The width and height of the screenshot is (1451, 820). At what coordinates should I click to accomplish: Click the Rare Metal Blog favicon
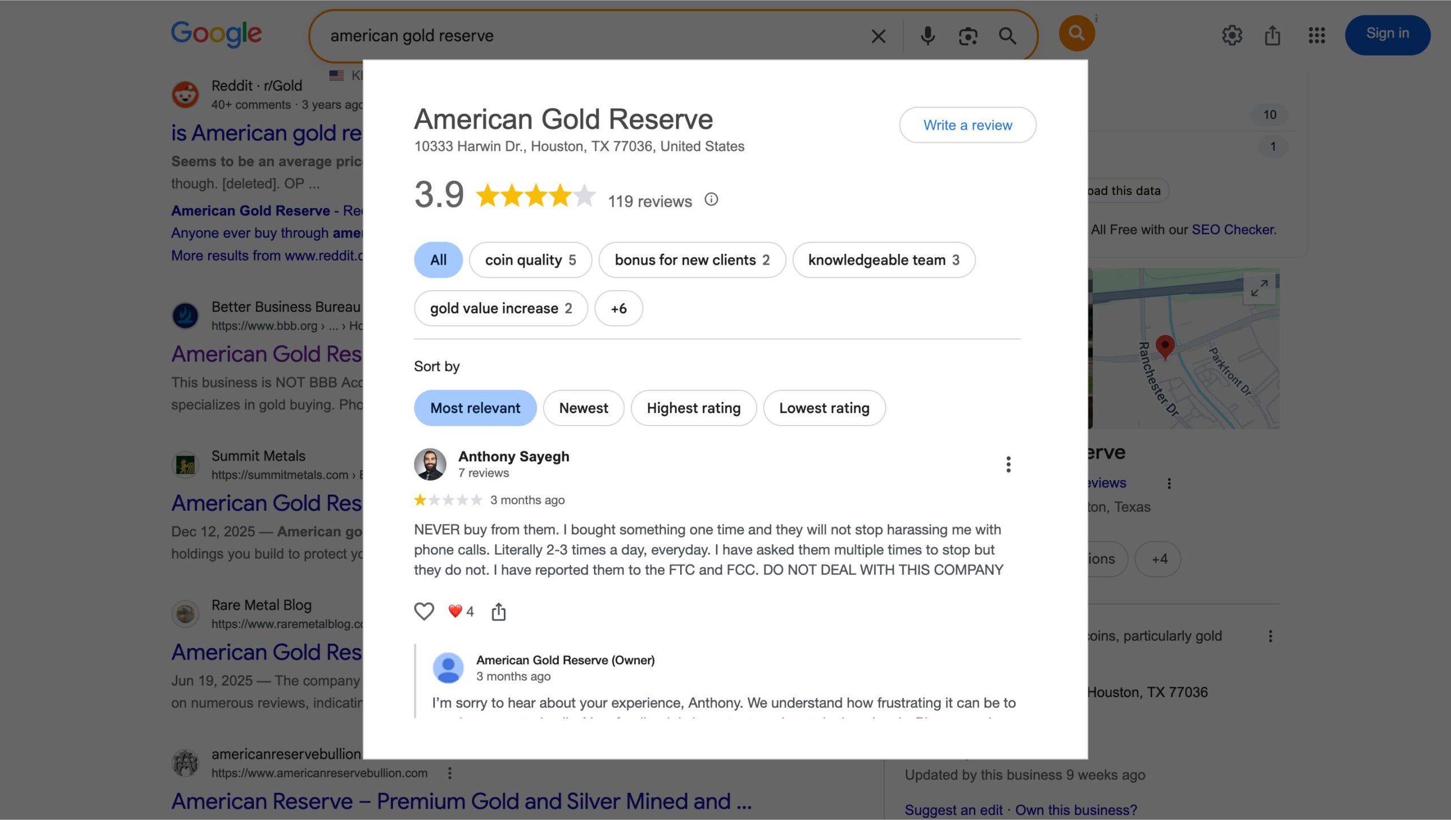185,614
